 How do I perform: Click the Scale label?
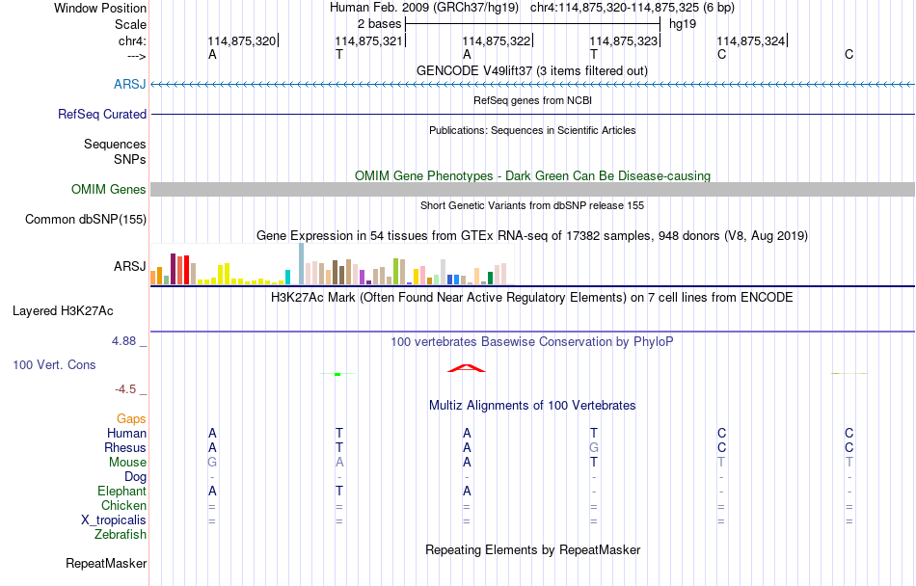tap(130, 24)
